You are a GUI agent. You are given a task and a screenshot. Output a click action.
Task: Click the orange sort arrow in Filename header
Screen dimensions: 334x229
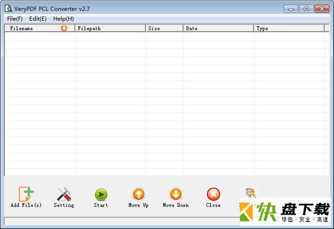pyautogui.click(x=64, y=28)
